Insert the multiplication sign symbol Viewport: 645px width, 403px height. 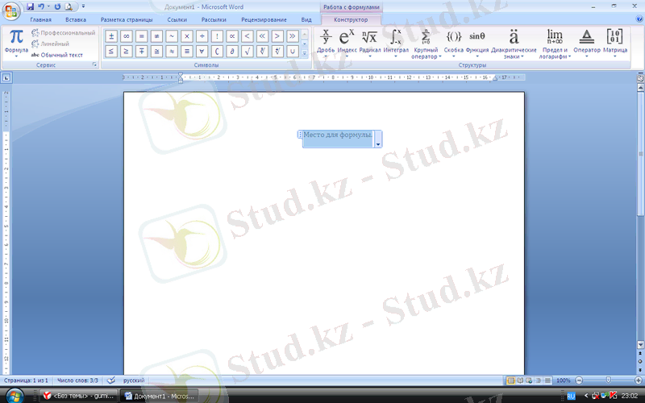click(x=187, y=36)
